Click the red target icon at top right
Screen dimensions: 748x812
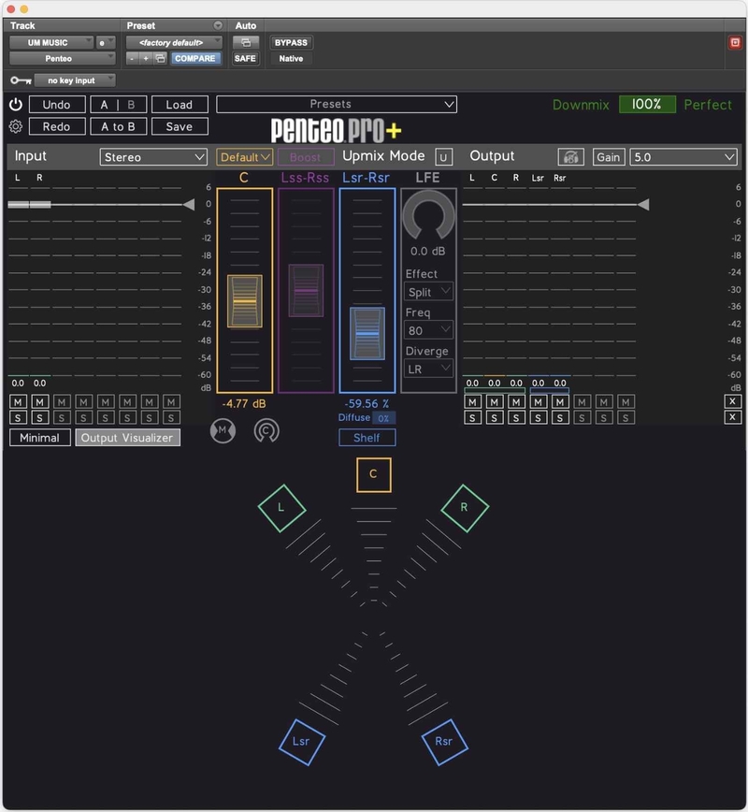[735, 42]
